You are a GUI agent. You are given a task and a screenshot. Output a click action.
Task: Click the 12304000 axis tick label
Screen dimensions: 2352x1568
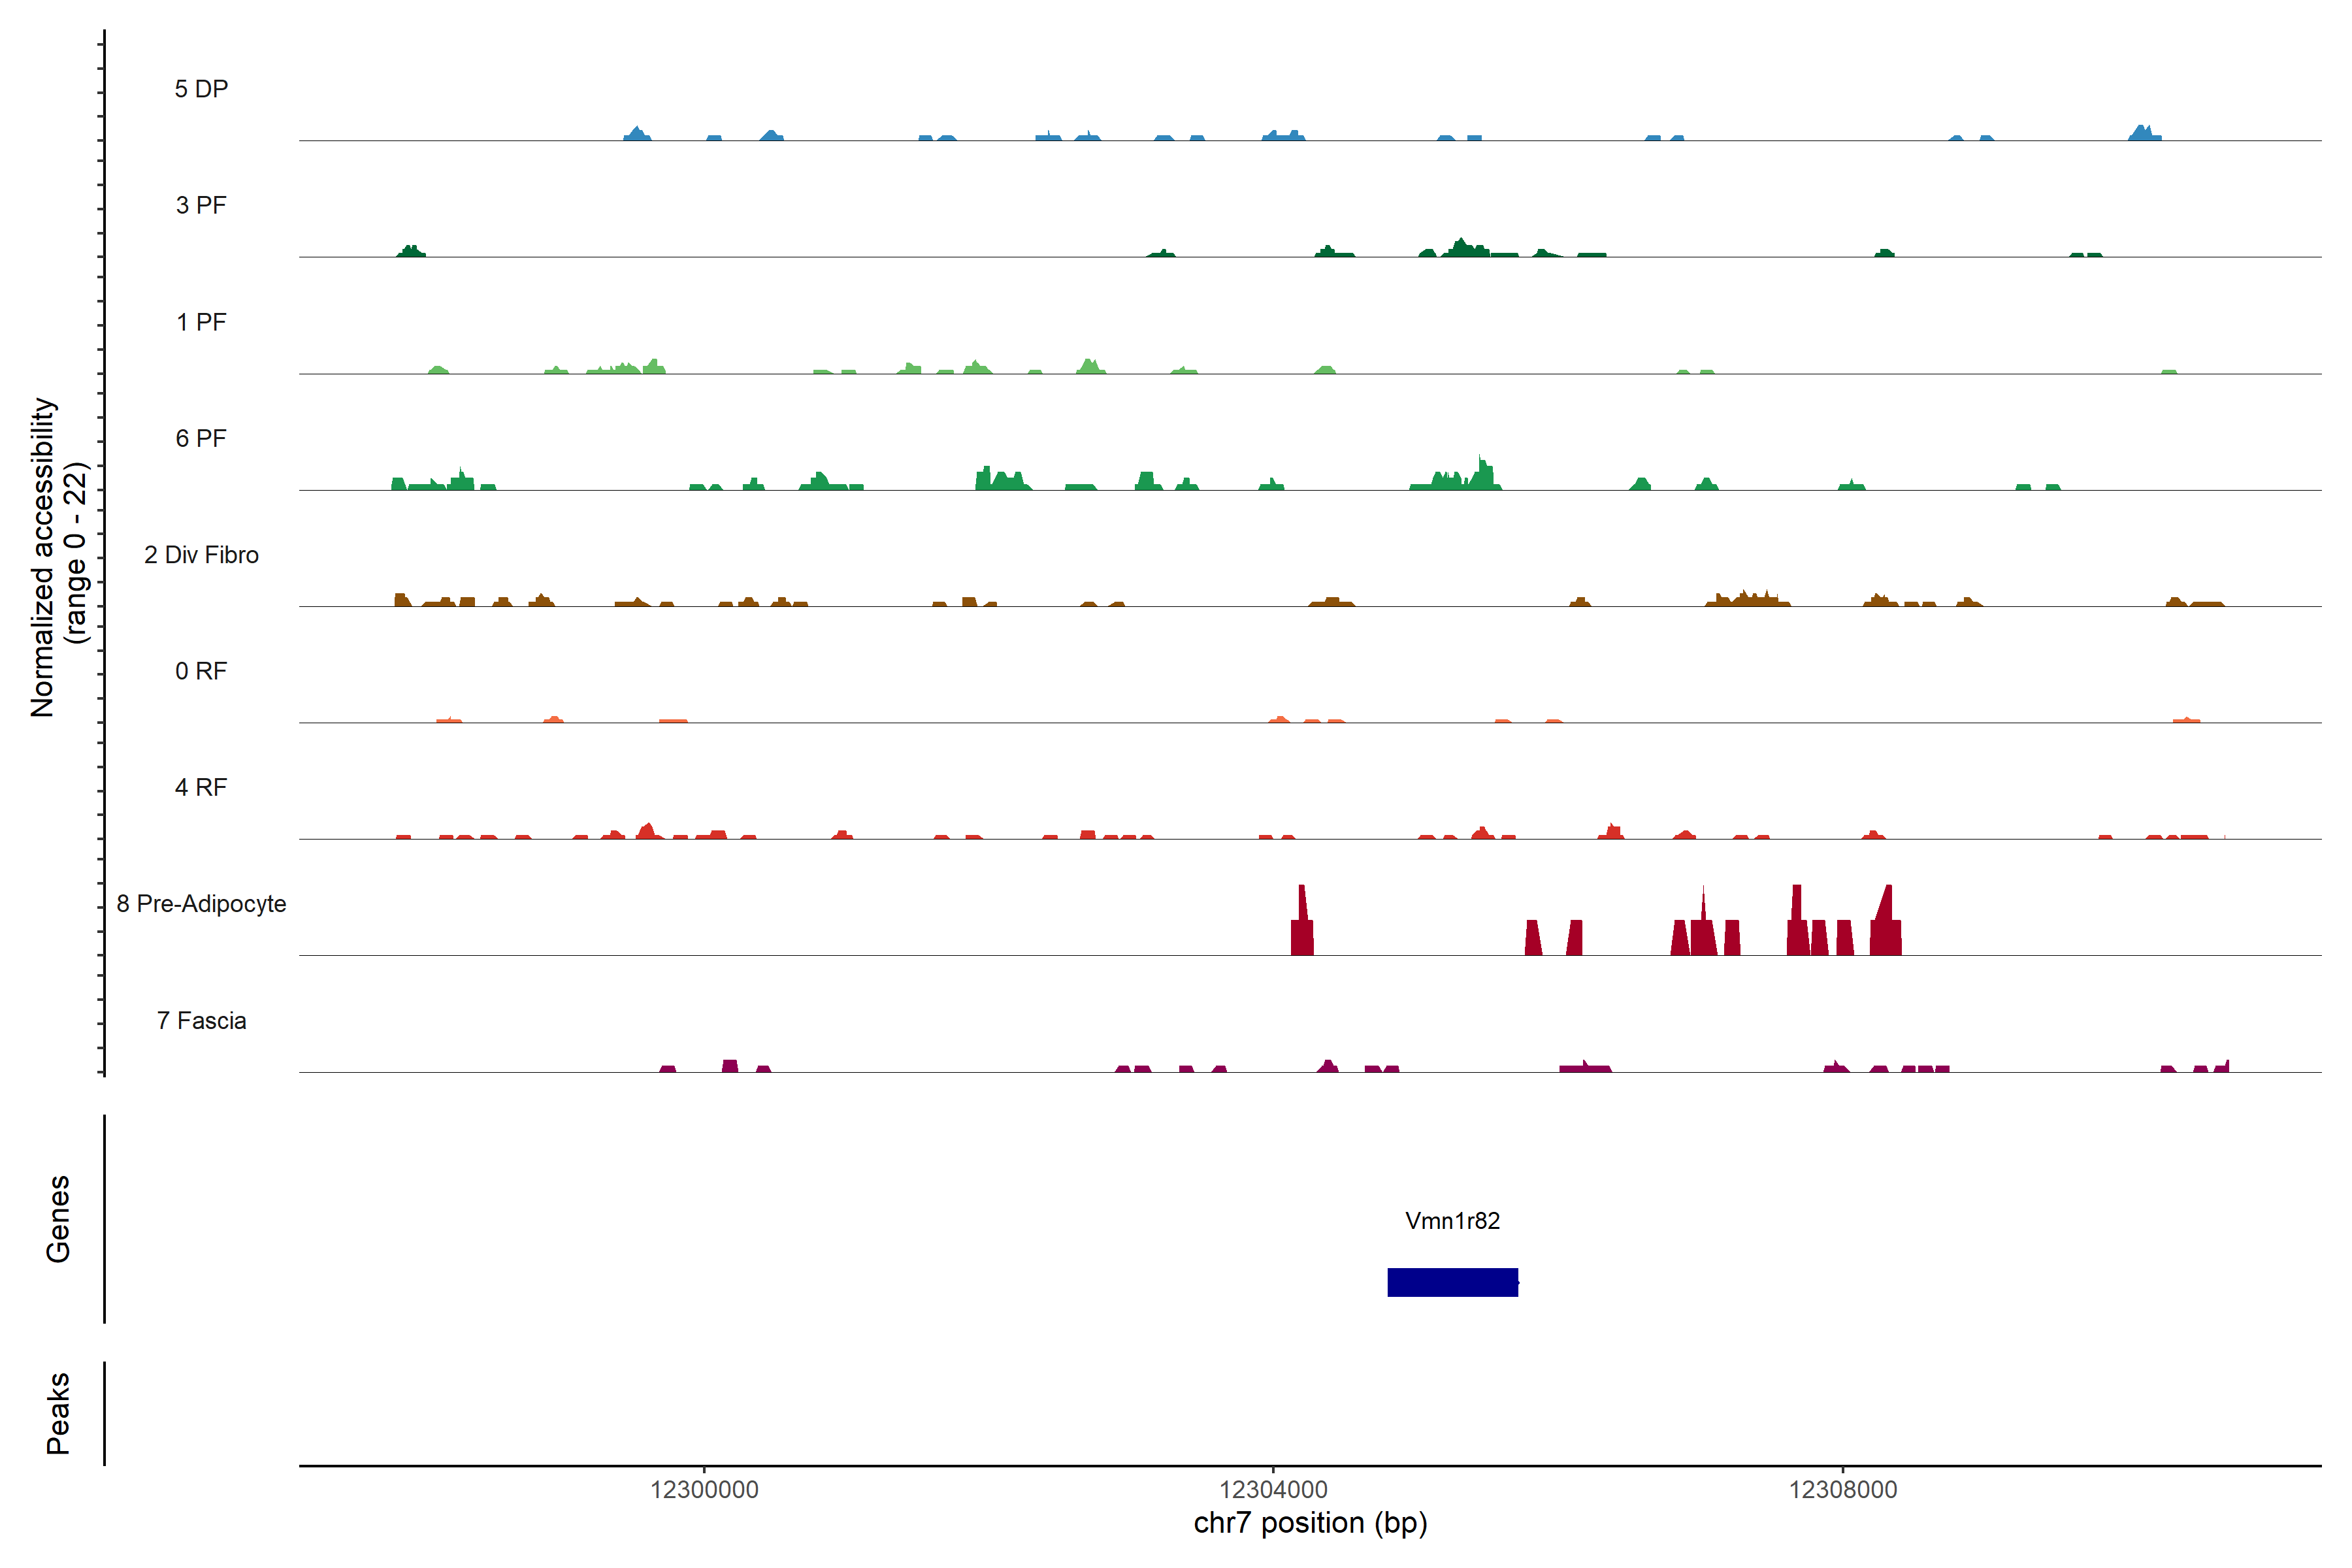coord(1273,1490)
